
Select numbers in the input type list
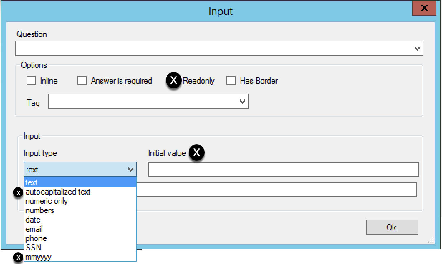point(80,210)
